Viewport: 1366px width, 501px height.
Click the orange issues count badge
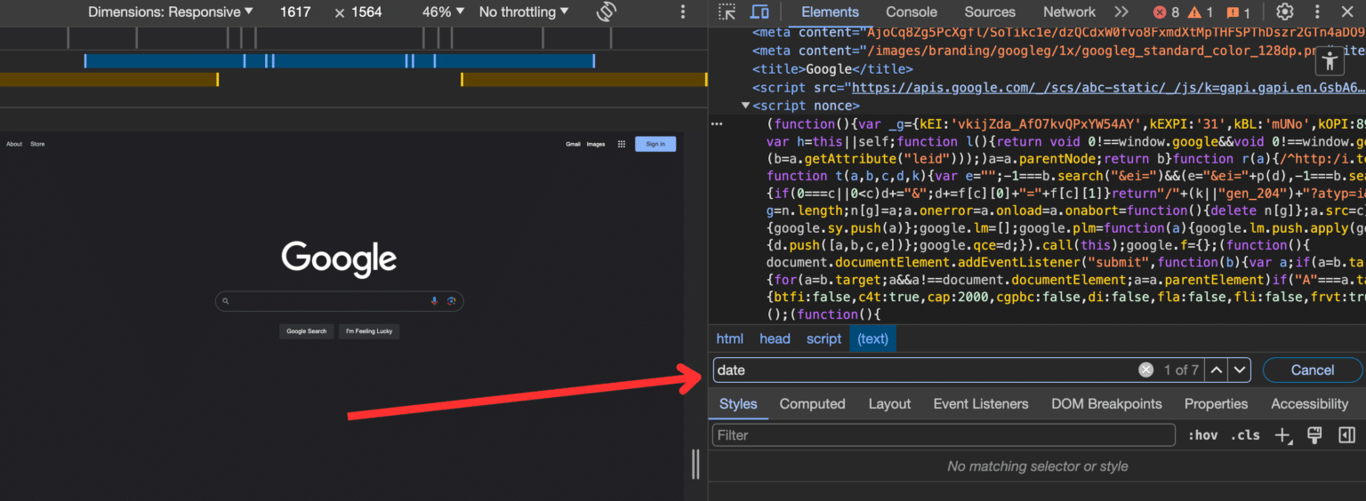[1238, 12]
